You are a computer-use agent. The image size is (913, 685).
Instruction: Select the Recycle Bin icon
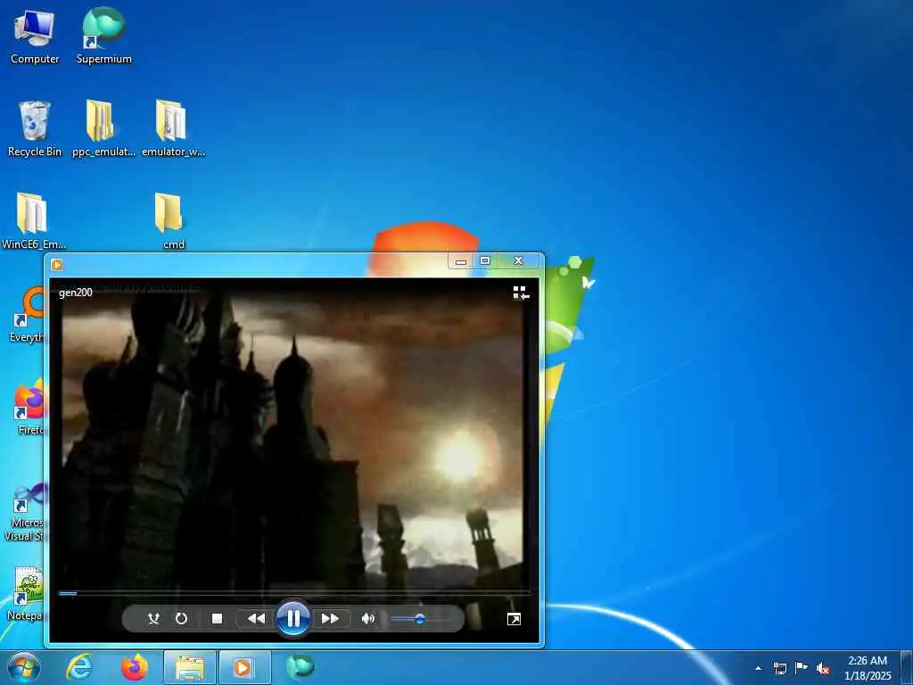[35, 128]
